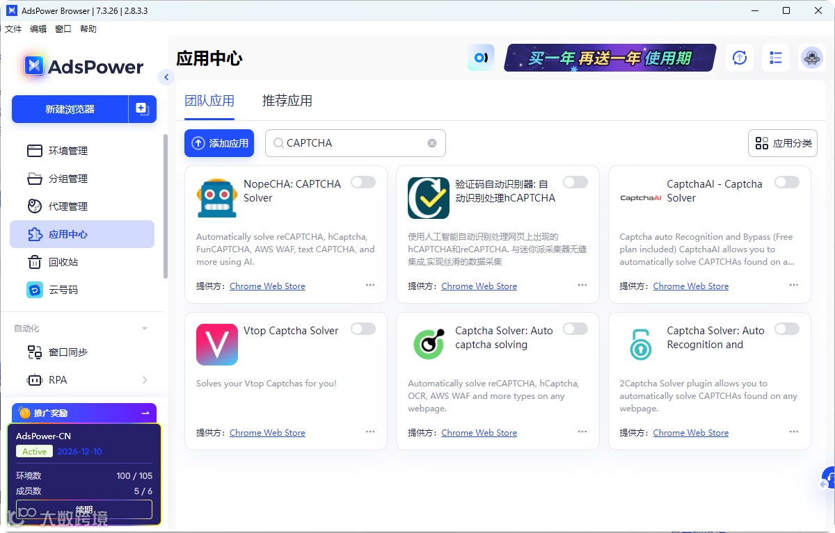Image resolution: width=835 pixels, height=533 pixels.
Task: Open 窗口同步 in sidebar
Action: pyautogui.click(x=82, y=352)
